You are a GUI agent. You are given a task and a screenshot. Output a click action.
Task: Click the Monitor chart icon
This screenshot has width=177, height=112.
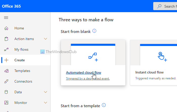coord(7,103)
